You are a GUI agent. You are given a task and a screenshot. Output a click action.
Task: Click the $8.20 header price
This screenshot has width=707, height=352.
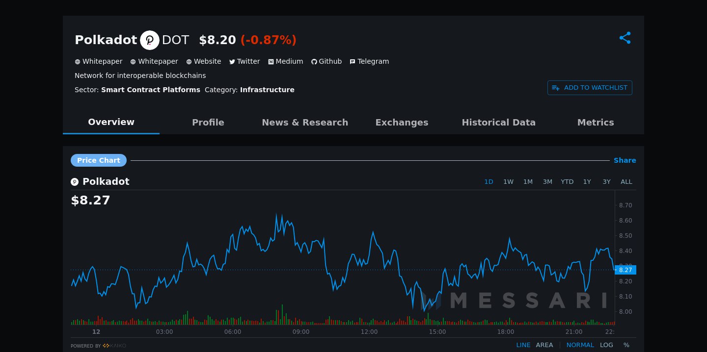pos(218,40)
